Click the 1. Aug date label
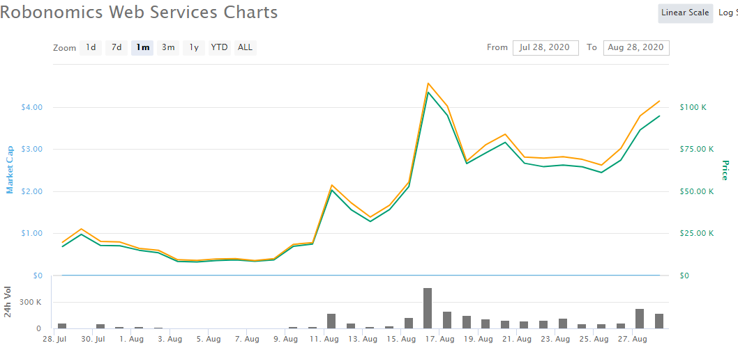 tap(132, 339)
